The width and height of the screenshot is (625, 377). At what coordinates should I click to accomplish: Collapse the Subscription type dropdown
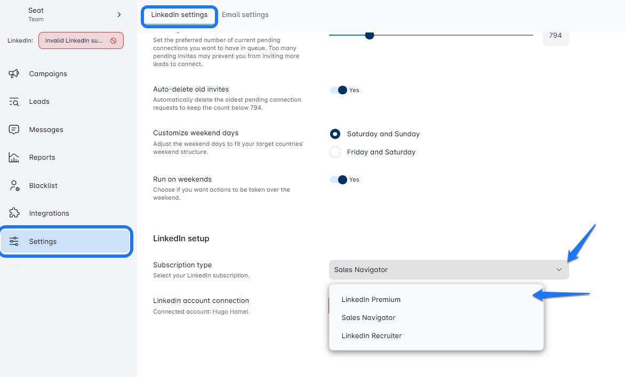coord(558,270)
